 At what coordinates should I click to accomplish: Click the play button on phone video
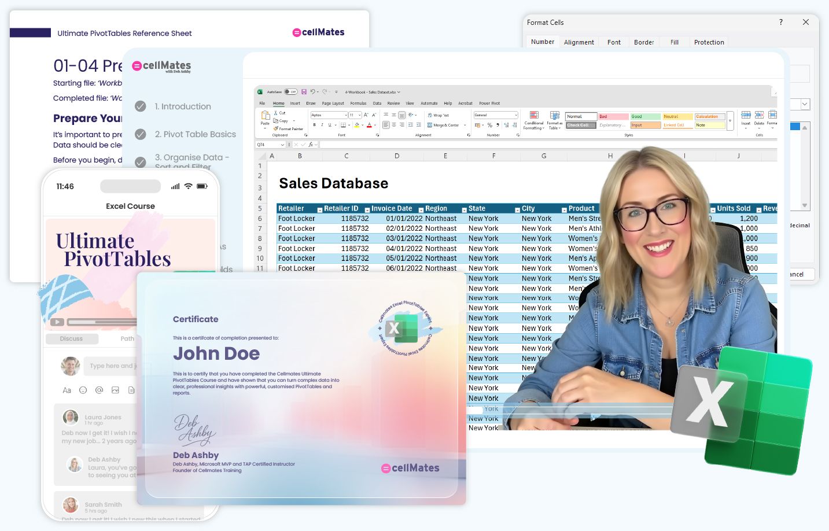click(57, 322)
